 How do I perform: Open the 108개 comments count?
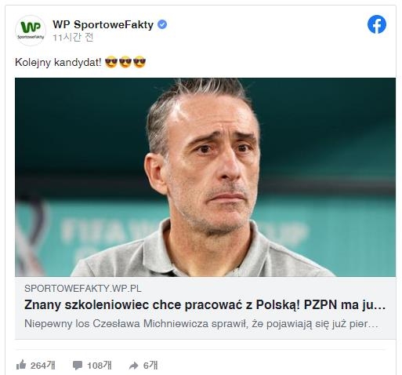point(100,366)
